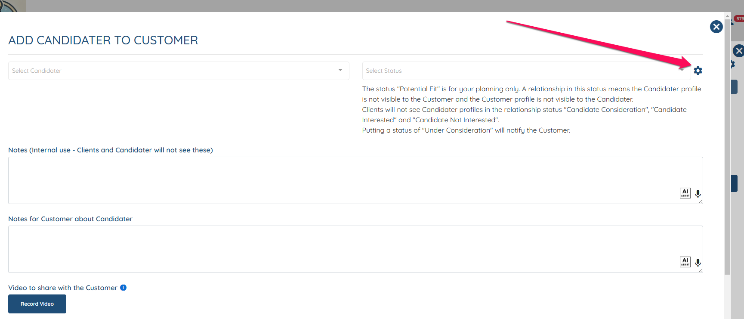Screen dimensions: 744x319
Task: Click the 'ADD CANDIDATER TO CUSTOMER' heading
Action: click(103, 40)
